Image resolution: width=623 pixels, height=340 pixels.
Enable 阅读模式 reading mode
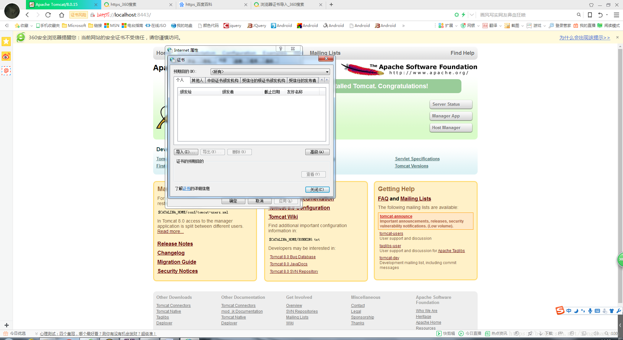click(x=609, y=26)
